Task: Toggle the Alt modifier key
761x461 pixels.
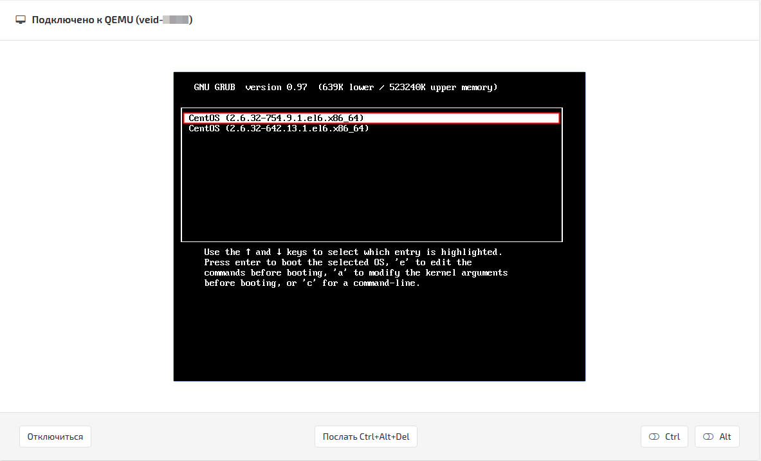Action: click(717, 437)
